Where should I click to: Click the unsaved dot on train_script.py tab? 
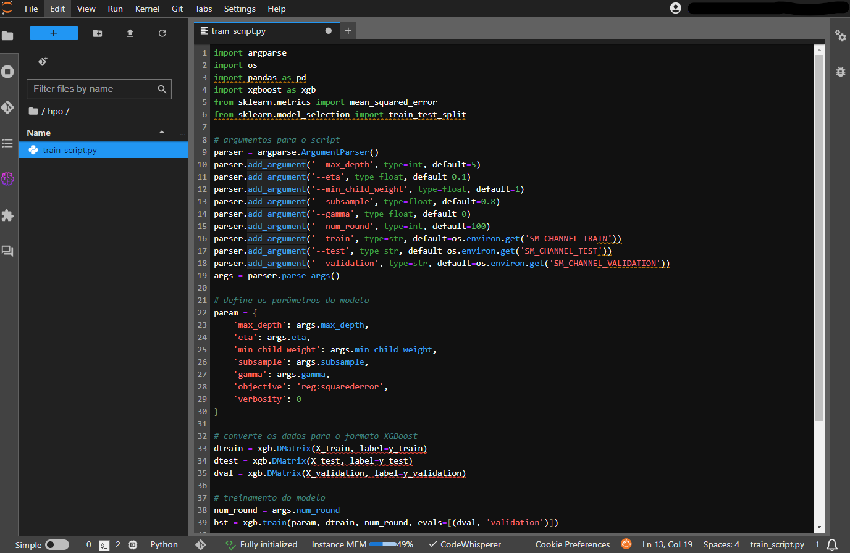pyautogui.click(x=329, y=31)
